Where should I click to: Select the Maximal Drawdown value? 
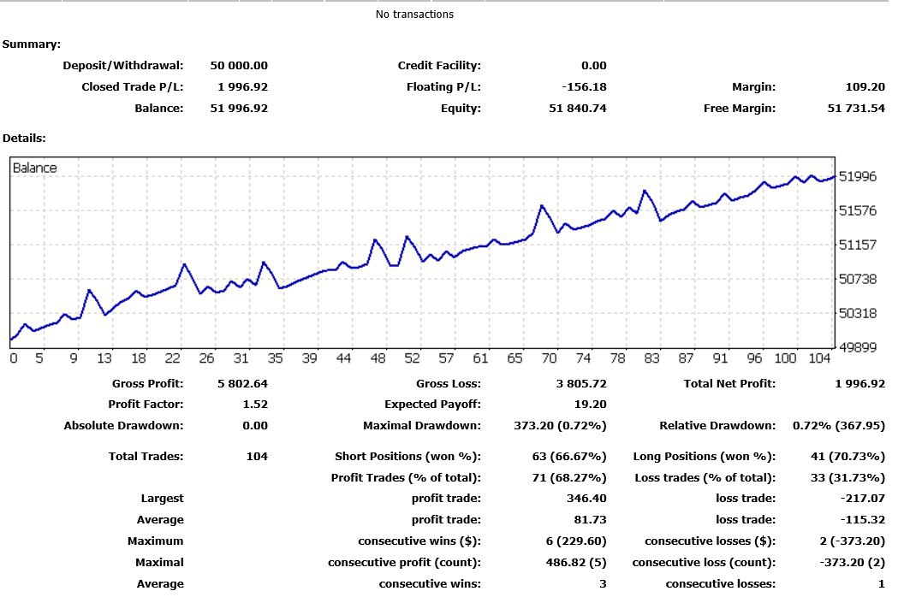tap(560, 426)
